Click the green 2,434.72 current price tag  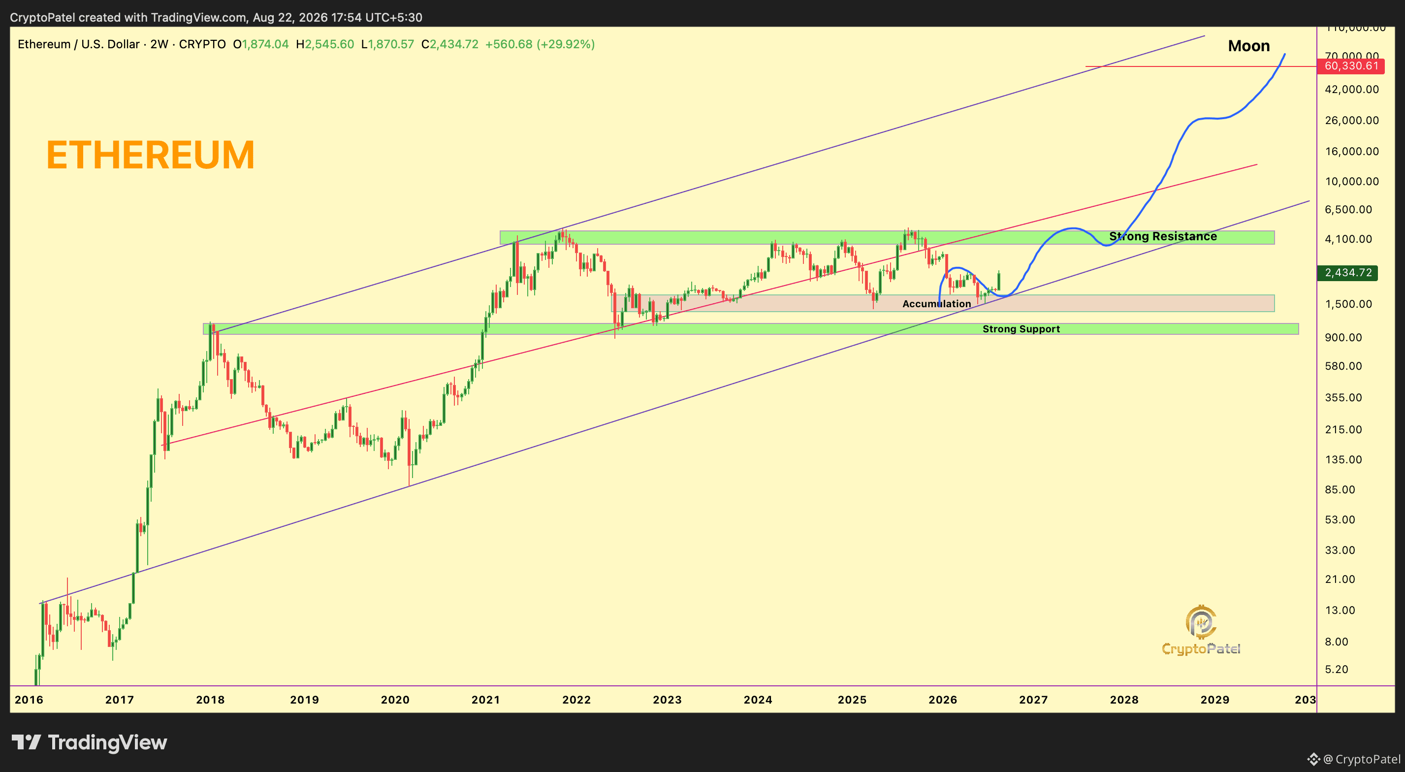click(x=1348, y=273)
